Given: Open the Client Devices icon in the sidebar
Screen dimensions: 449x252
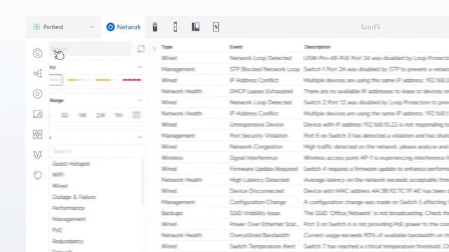Looking at the screenshot, I should tap(37, 114).
